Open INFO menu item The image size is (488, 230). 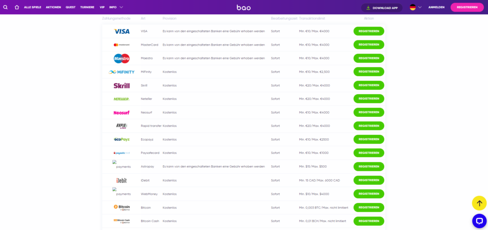[113, 7]
